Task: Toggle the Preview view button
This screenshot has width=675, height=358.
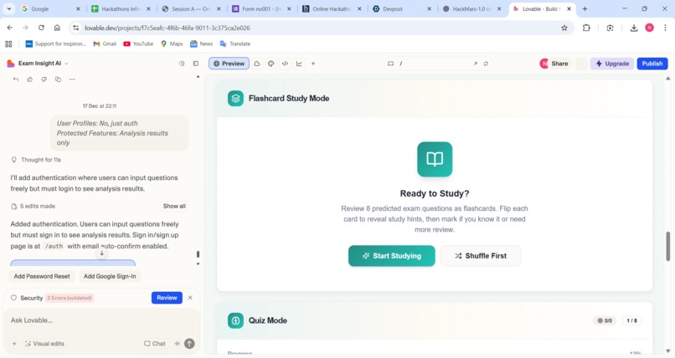Action: tap(229, 64)
